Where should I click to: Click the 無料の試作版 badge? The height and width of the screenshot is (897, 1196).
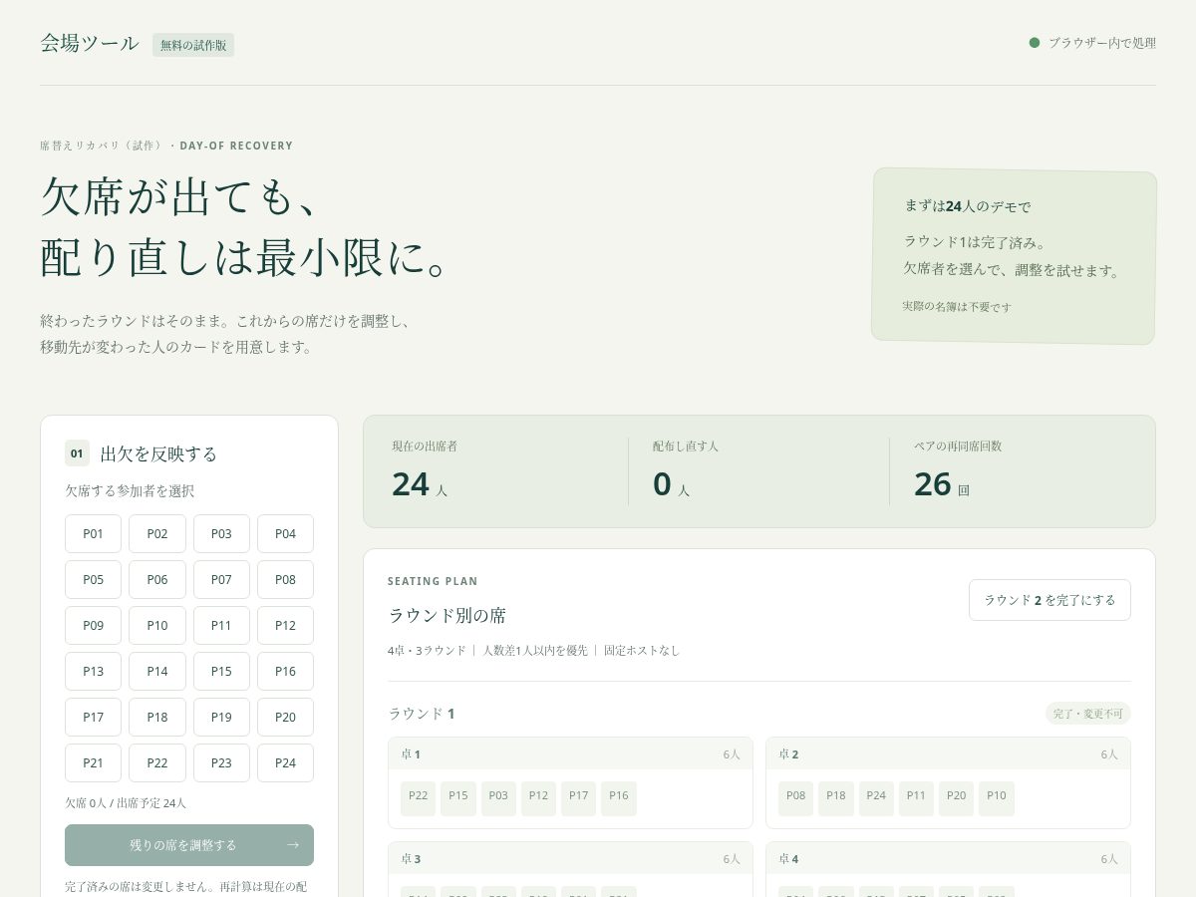pyautogui.click(x=193, y=45)
